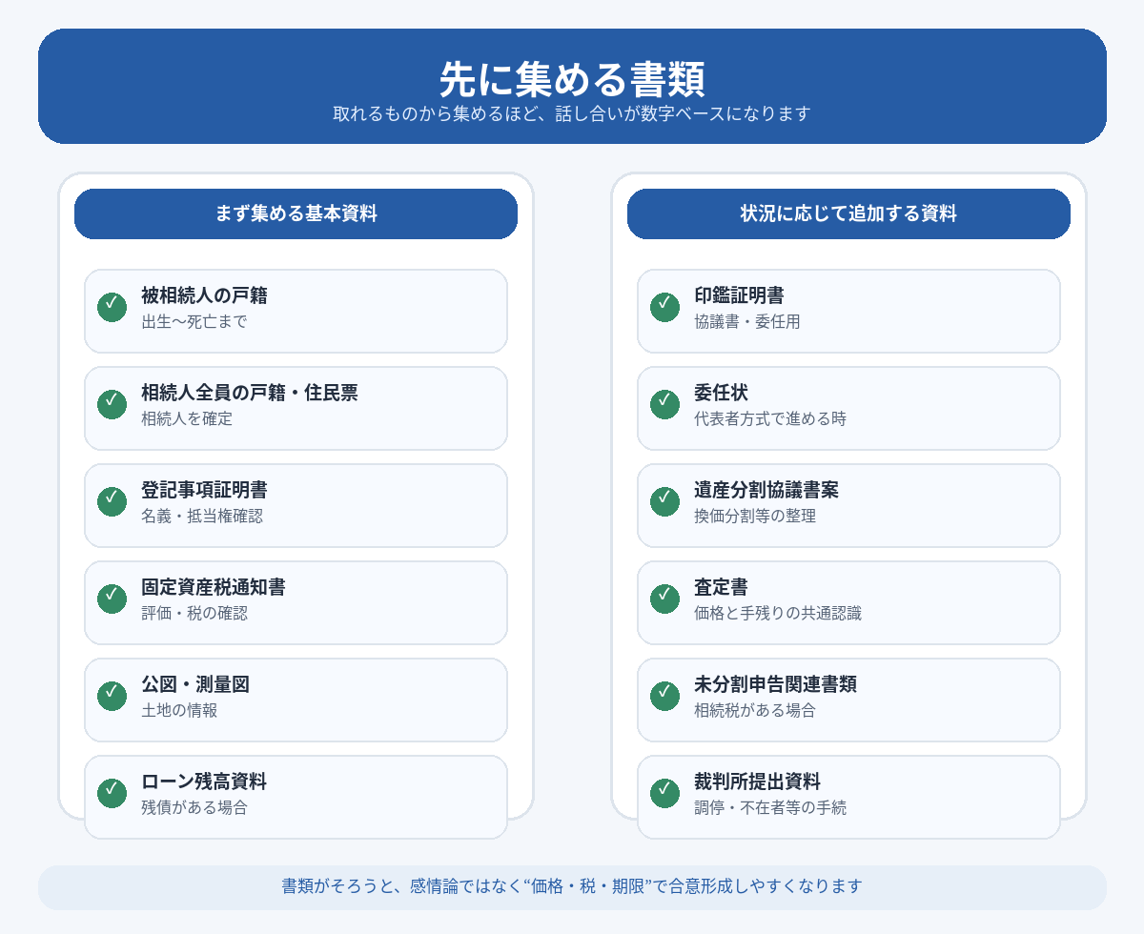Click the subtitle under the main title
1144x934 pixels.
coord(572,113)
